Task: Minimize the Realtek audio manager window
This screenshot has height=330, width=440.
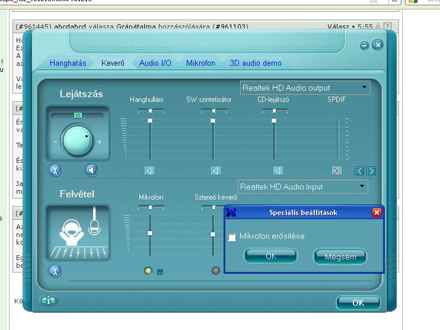Action: [364, 46]
